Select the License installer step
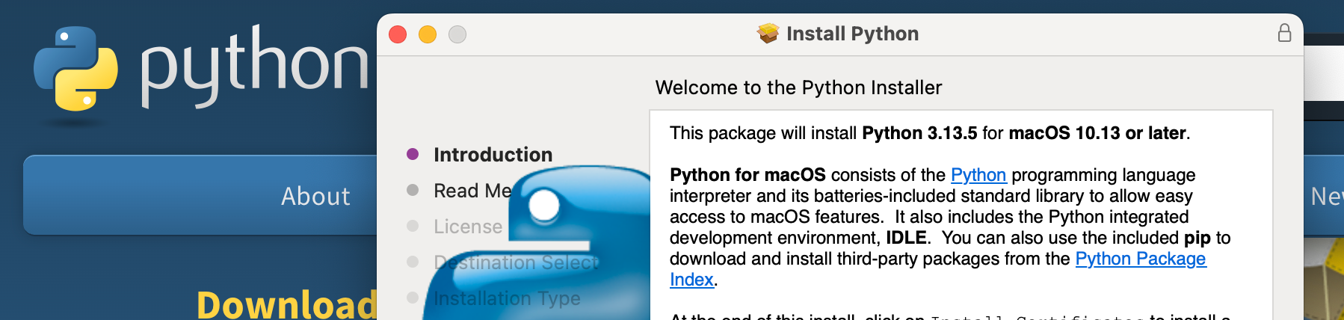Viewport: 1344px width, 320px height. click(x=468, y=227)
